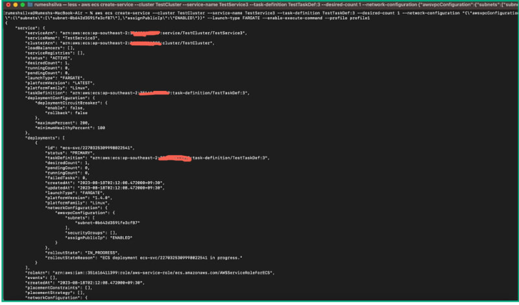
Task: Click the folder proxy icon in title bar
Action: 30,5
